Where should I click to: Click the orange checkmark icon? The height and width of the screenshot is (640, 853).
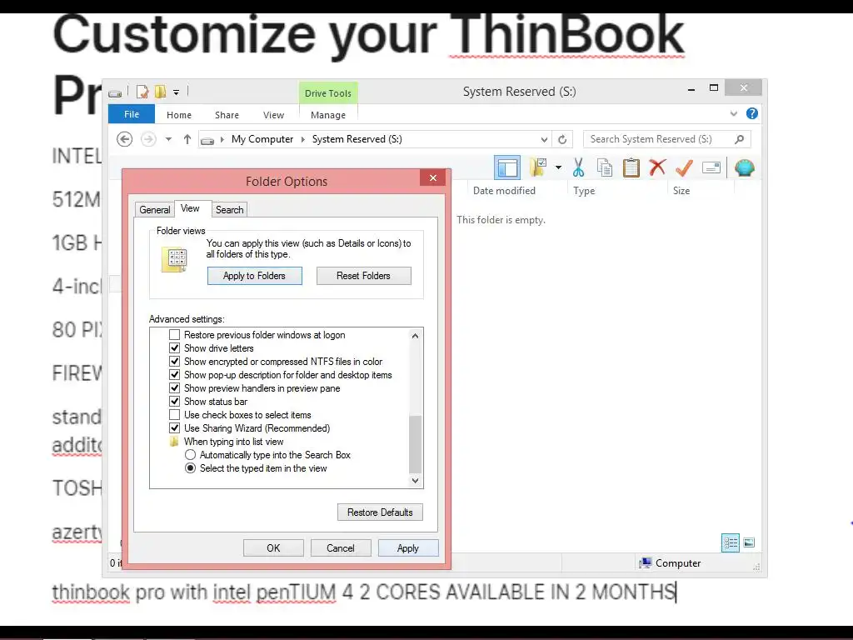point(684,167)
